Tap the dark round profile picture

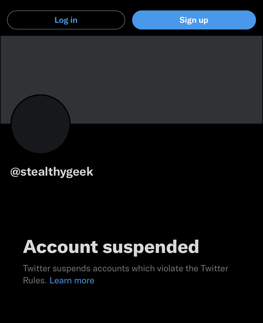(40, 124)
